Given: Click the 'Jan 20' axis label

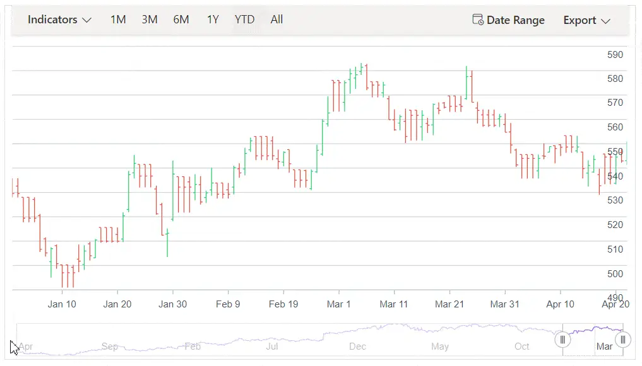Looking at the screenshot, I should click(x=117, y=304).
